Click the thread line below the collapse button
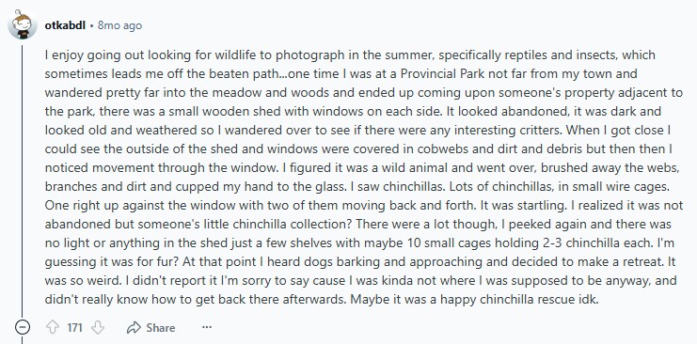This screenshot has width=697, height=344. 23,339
